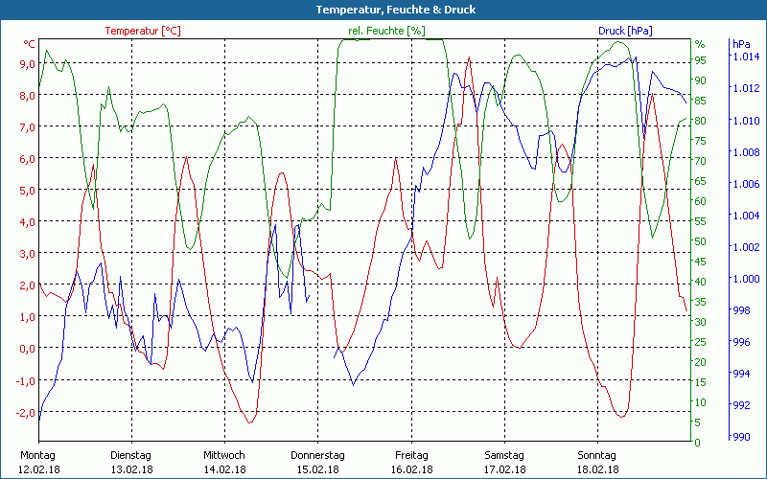The width and height of the screenshot is (767, 479).
Task: Select the red Temperatur [°C] legend label
Action: [143, 31]
